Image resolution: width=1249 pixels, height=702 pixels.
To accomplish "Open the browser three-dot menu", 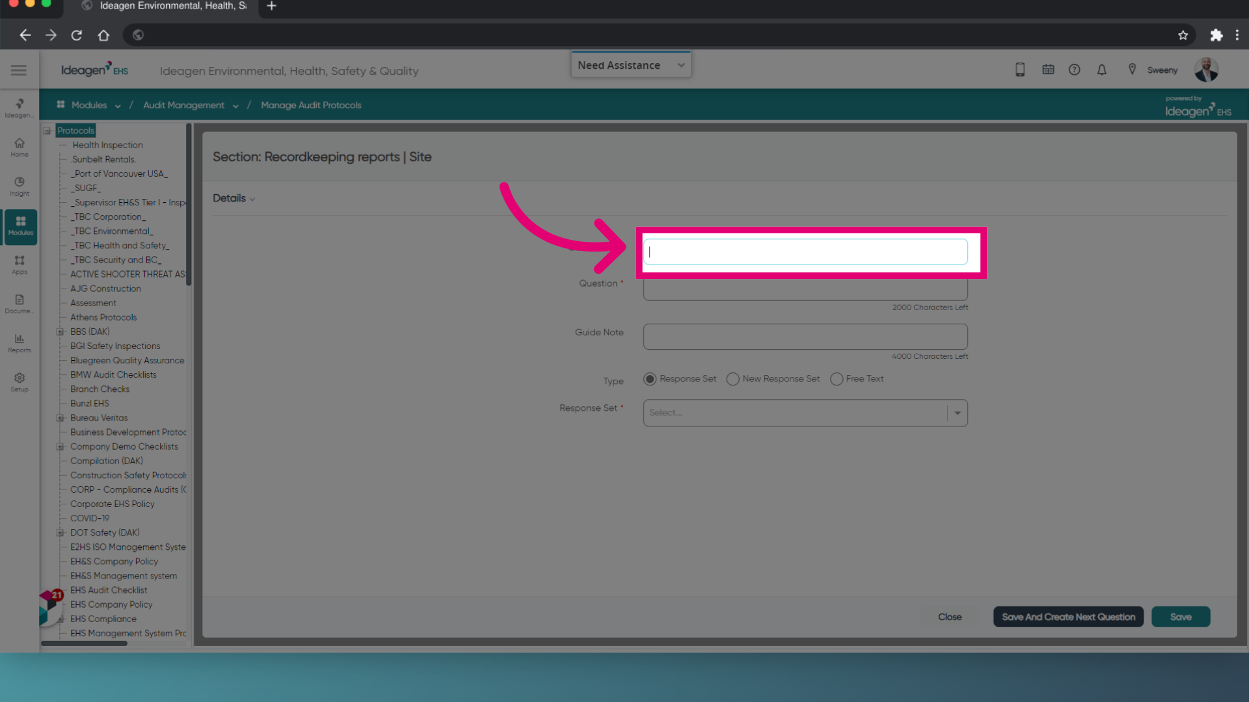I will point(1237,35).
